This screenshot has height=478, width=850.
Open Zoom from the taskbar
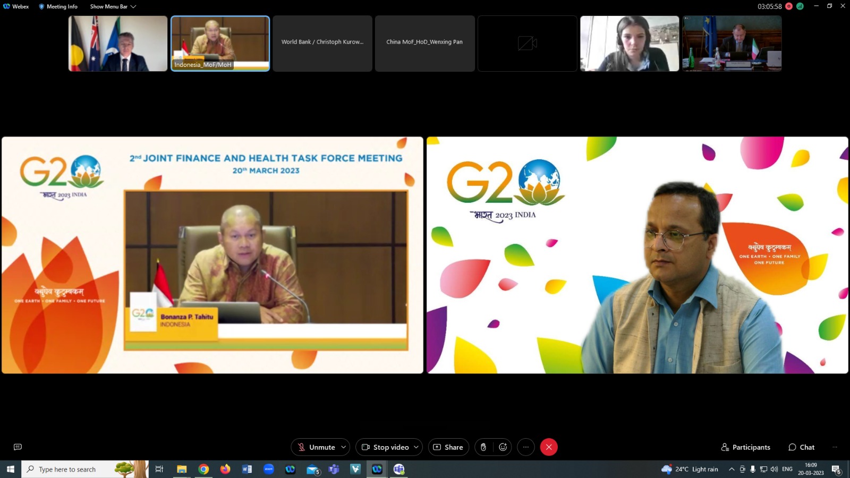pyautogui.click(x=269, y=469)
